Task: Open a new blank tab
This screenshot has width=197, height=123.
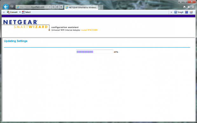Action: tap(101, 7)
